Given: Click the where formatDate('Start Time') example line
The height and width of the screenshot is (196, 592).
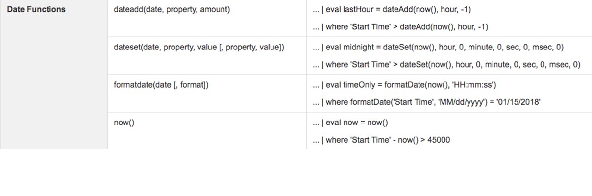Looking at the screenshot, I should tap(427, 102).
